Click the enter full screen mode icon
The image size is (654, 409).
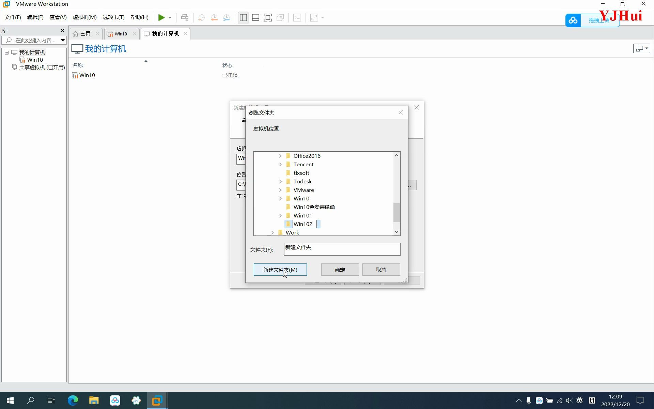tap(268, 17)
